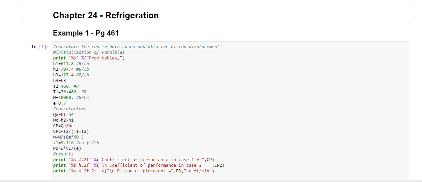
Task: Click the "Chapter 24 - Refrigeration" heading
Action: pyautogui.click(x=106, y=15)
